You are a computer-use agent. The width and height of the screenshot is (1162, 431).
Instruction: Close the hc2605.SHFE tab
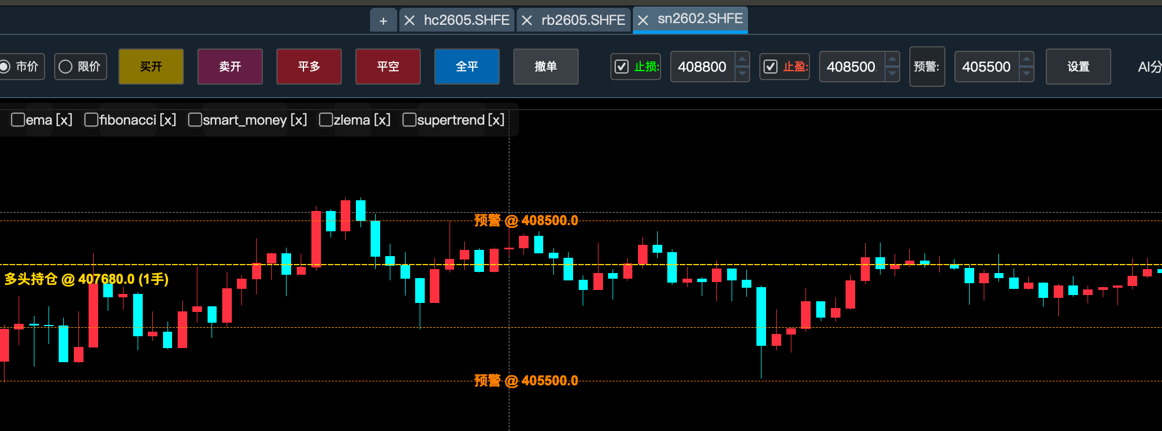point(410,21)
